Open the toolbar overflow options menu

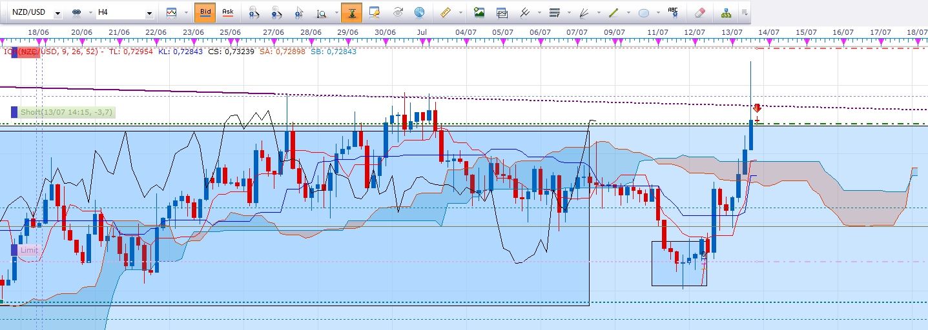[745, 12]
